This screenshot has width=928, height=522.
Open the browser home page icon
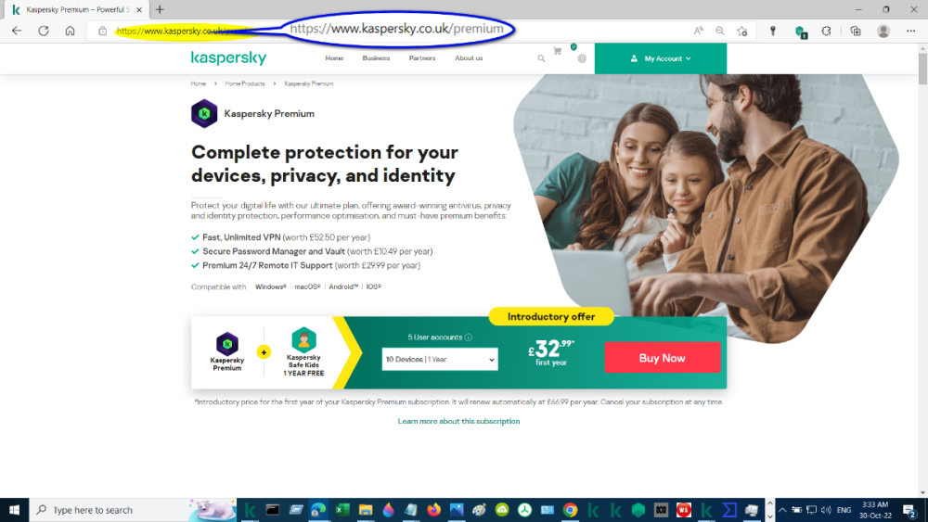[70, 31]
